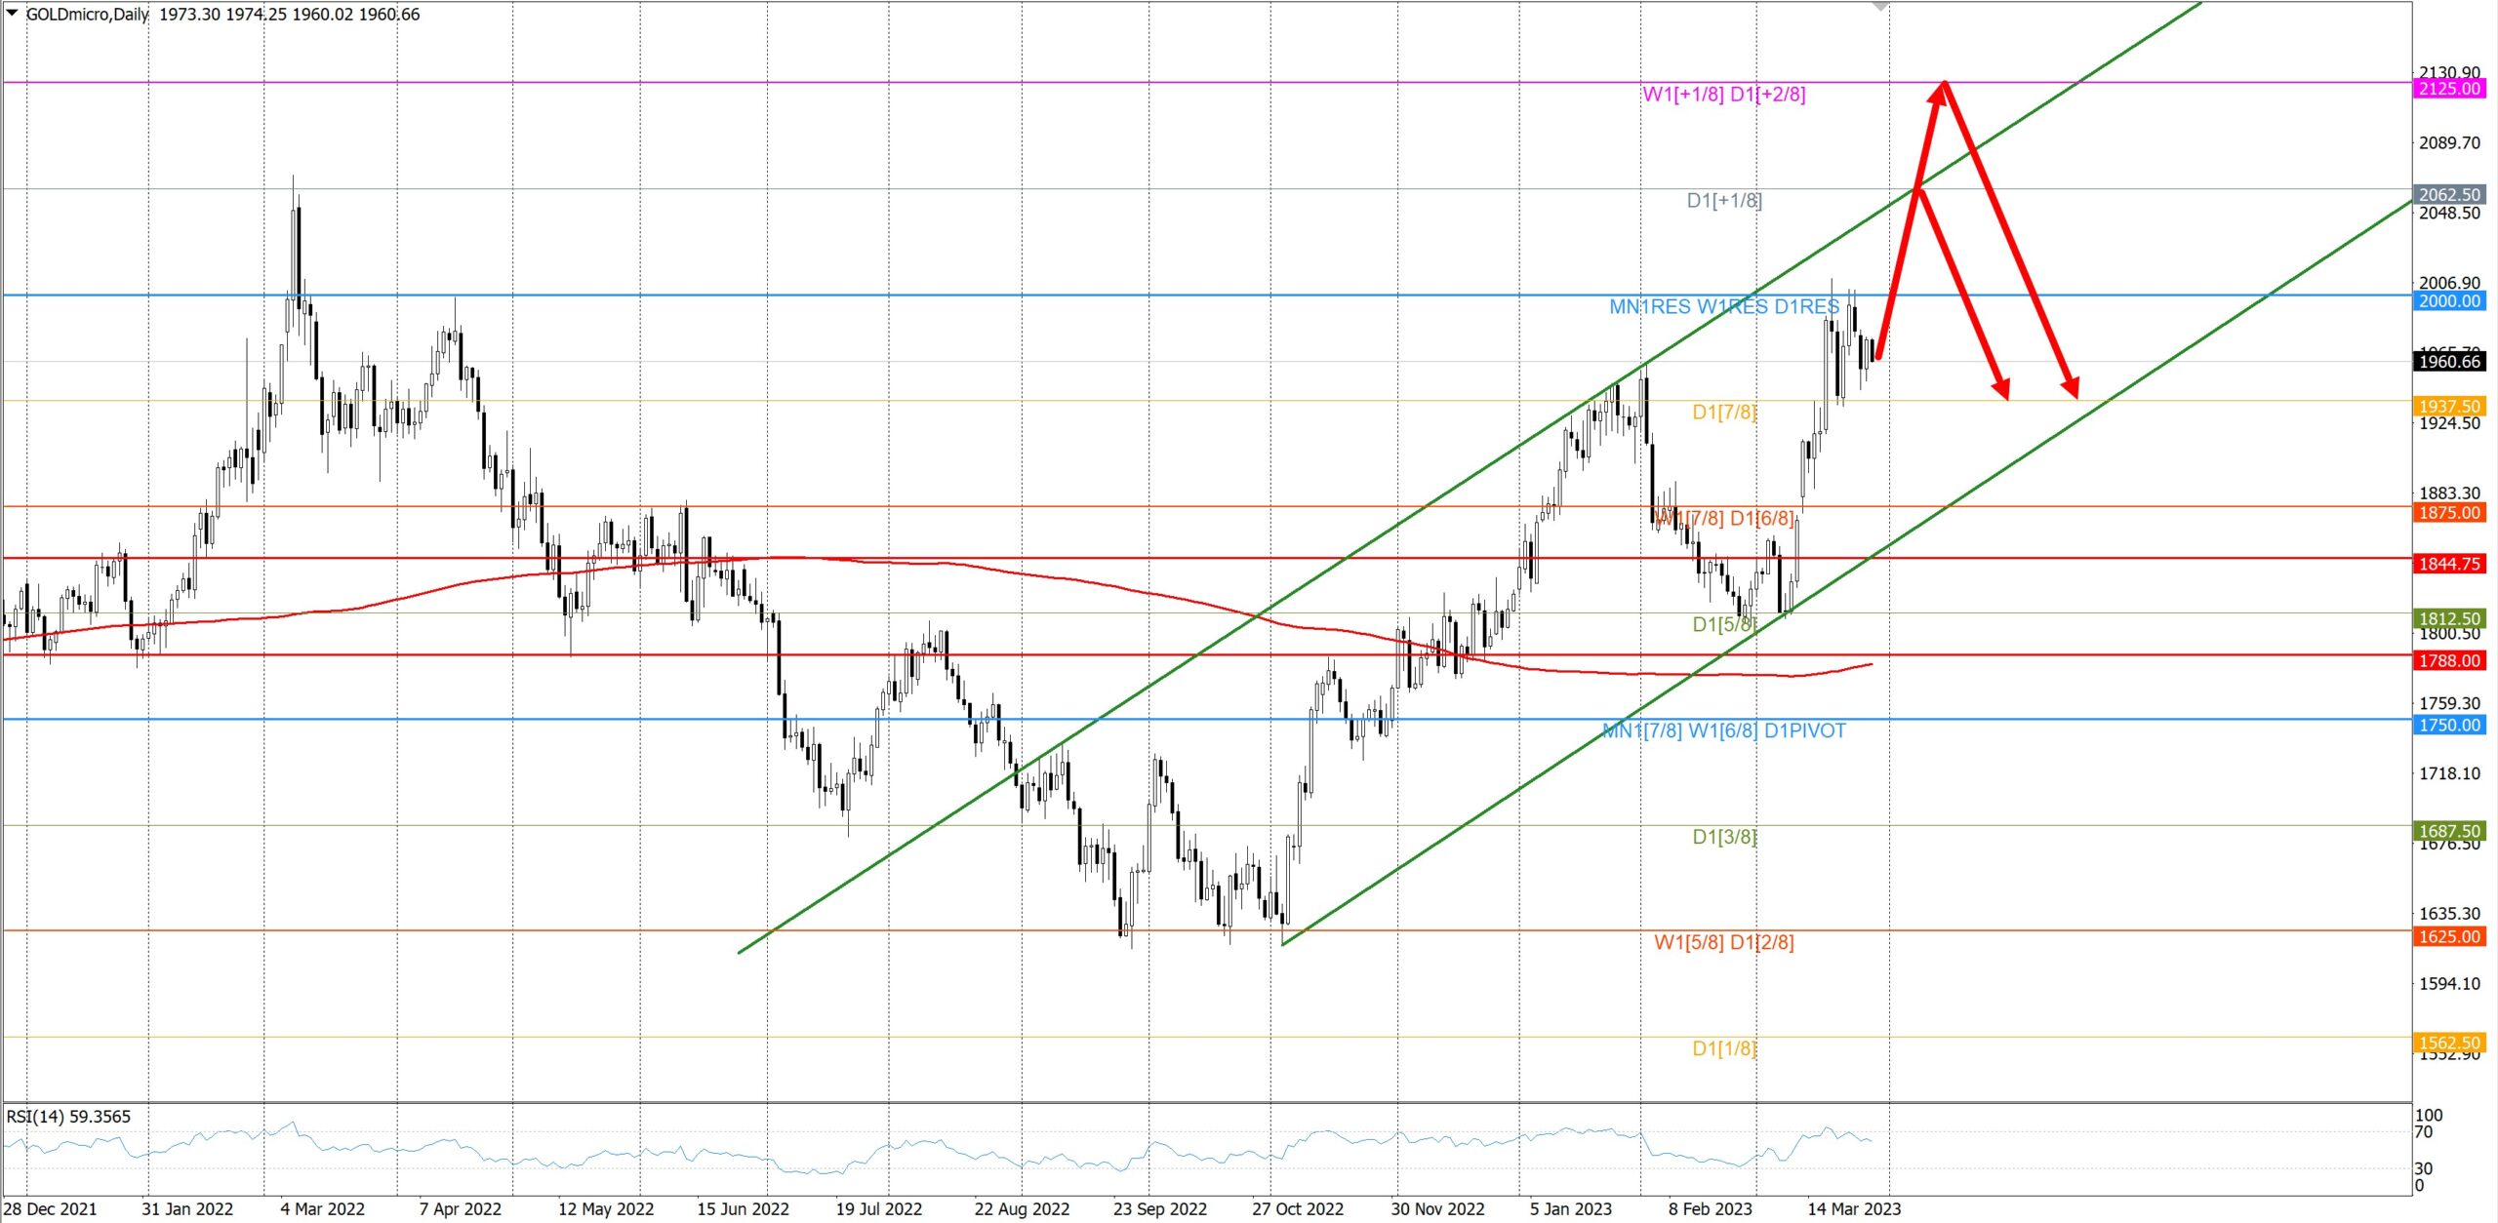
Task: Select the magenta 2125.00 price label
Action: 2449,89
